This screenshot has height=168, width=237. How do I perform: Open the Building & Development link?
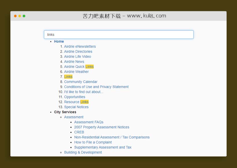(83, 153)
